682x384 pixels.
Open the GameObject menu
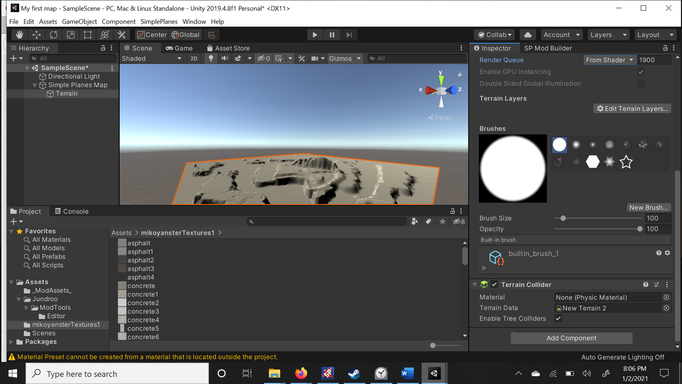coord(79,21)
